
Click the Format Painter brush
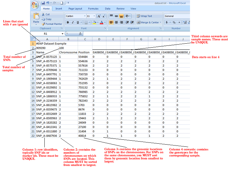43,24
